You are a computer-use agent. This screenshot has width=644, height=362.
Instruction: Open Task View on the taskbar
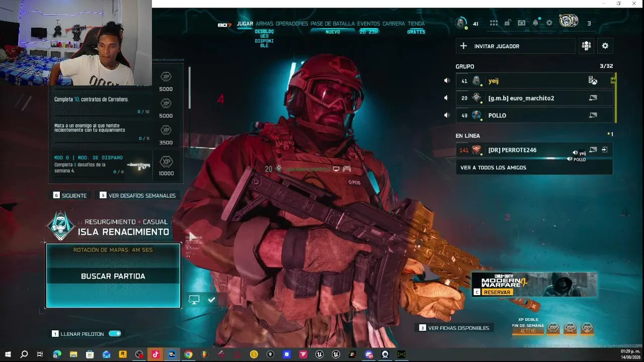tap(40, 354)
